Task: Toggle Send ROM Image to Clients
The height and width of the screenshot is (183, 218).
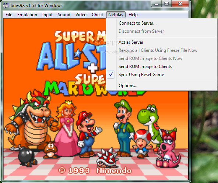Action: (162, 67)
